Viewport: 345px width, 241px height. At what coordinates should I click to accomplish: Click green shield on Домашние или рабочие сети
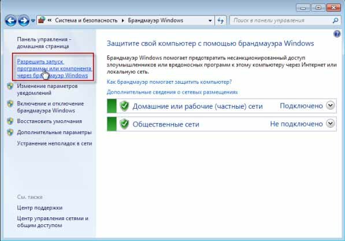[x=124, y=106]
